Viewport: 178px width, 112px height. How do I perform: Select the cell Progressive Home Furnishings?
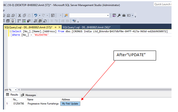pos(43,104)
